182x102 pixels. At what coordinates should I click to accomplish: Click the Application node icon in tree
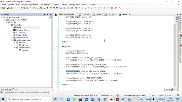point(12,25)
